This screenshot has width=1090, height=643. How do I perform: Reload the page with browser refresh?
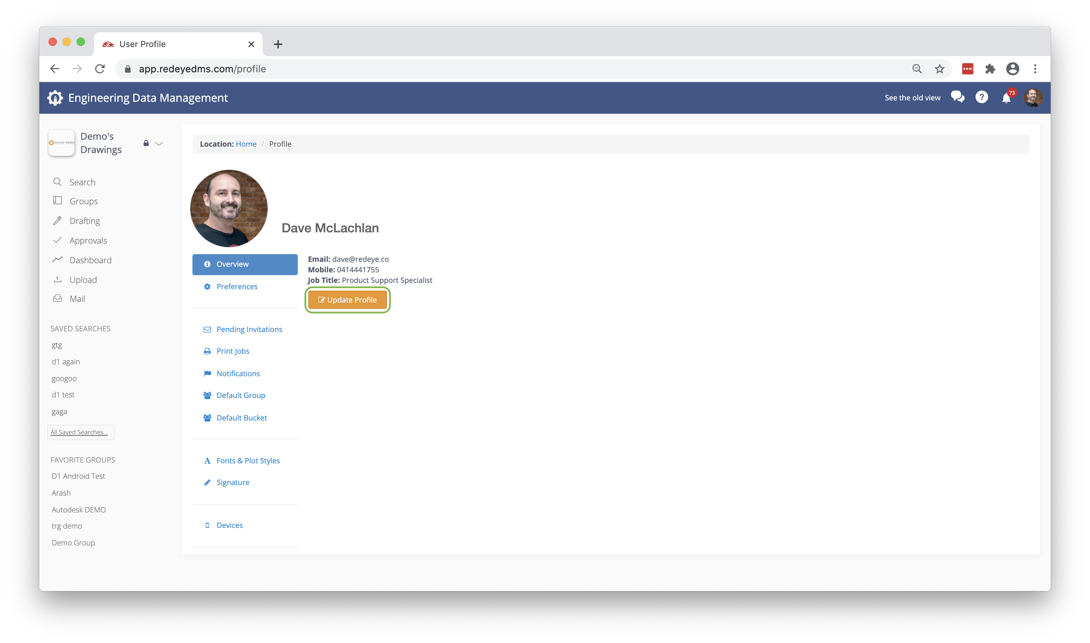(x=100, y=69)
